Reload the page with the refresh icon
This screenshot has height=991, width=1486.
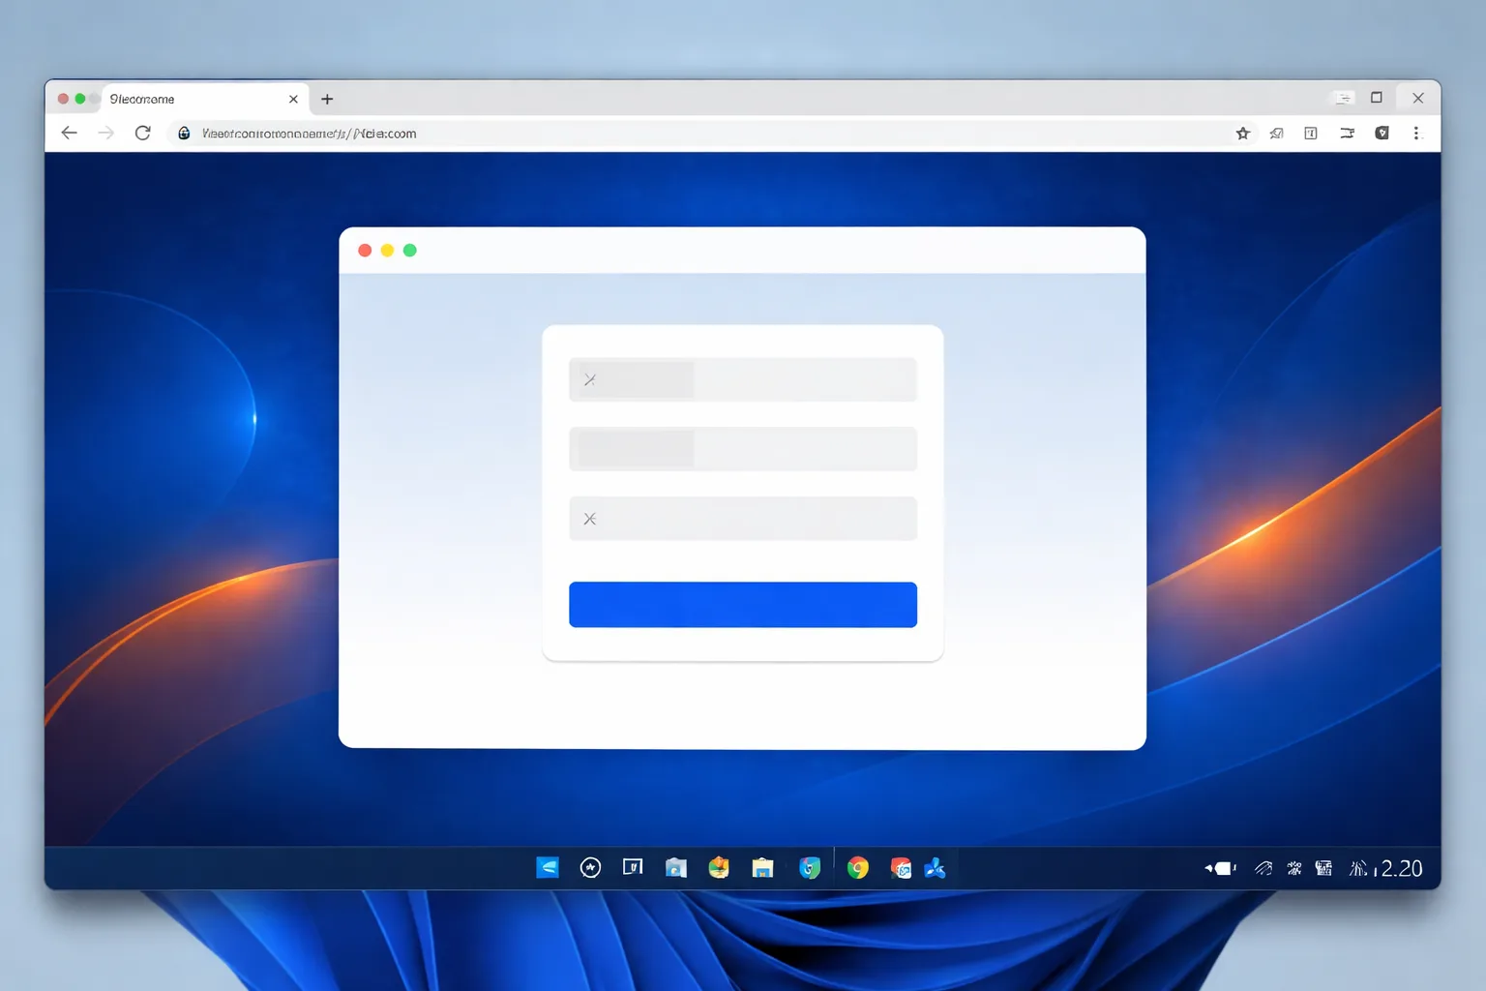pos(142,133)
